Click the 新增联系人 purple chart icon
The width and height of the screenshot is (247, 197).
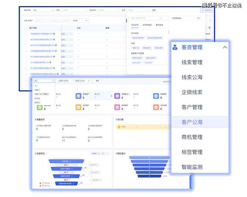point(117,96)
